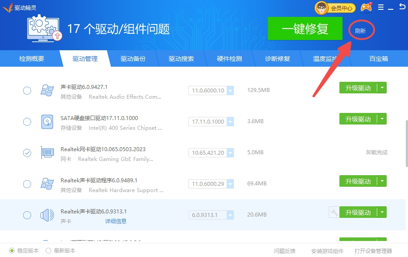Click the hard disk icon for SATA硬盘接口驱动
This screenshot has height=257, width=408.
(x=47, y=122)
